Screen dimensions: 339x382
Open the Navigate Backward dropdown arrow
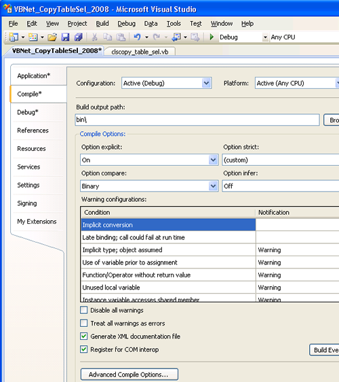pos(185,37)
